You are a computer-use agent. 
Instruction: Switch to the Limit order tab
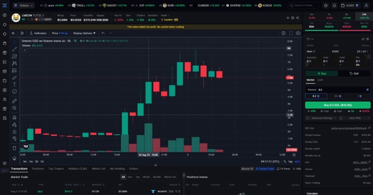click(320, 80)
